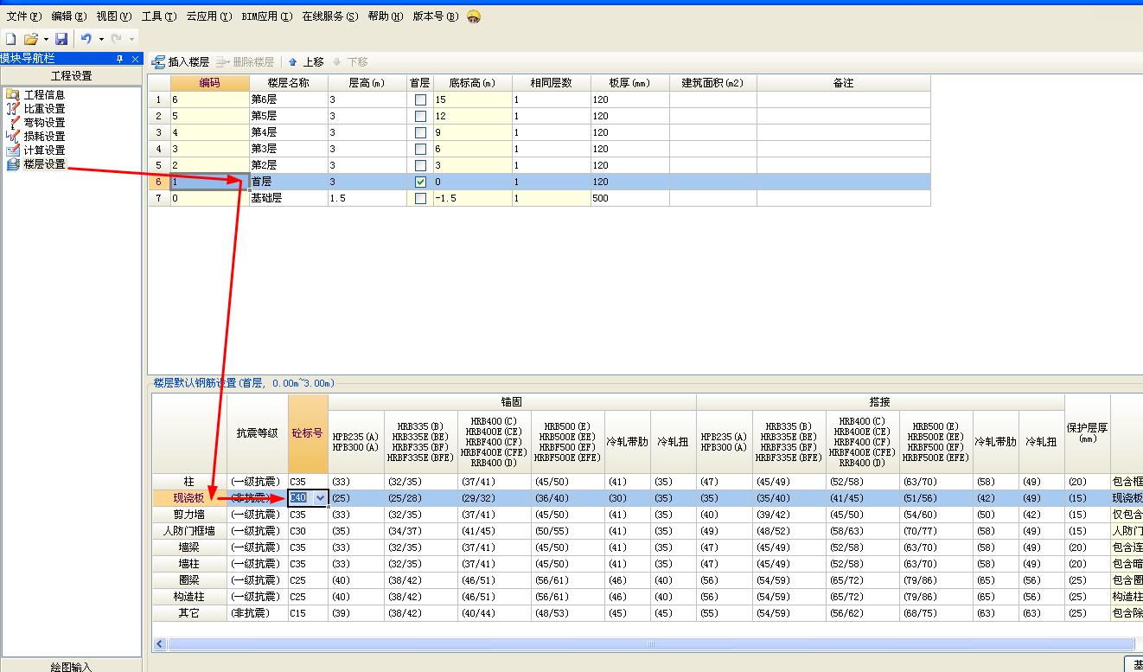
Task: Toggle 首层 checkbox for 第6层
Action: pyautogui.click(x=420, y=100)
